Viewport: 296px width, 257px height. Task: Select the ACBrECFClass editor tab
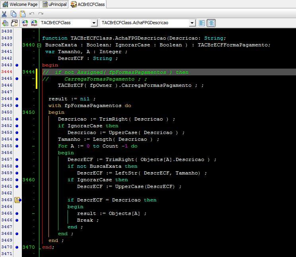[x=87, y=4]
